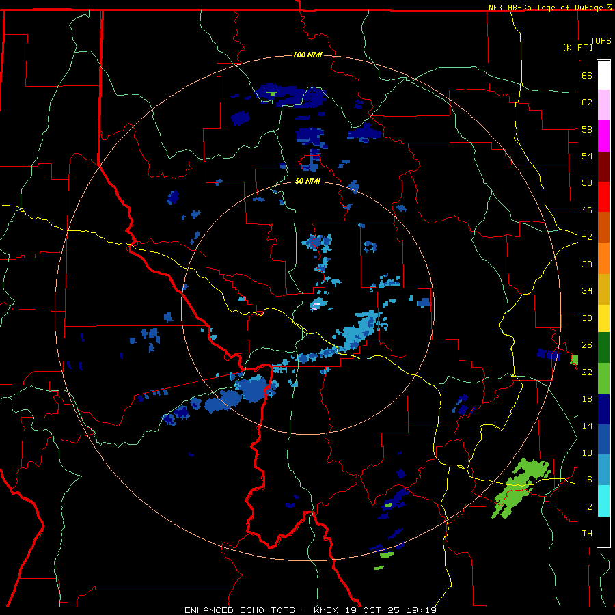Click the 22 legend value
The width and height of the screenshot is (615, 615).
[587, 372]
